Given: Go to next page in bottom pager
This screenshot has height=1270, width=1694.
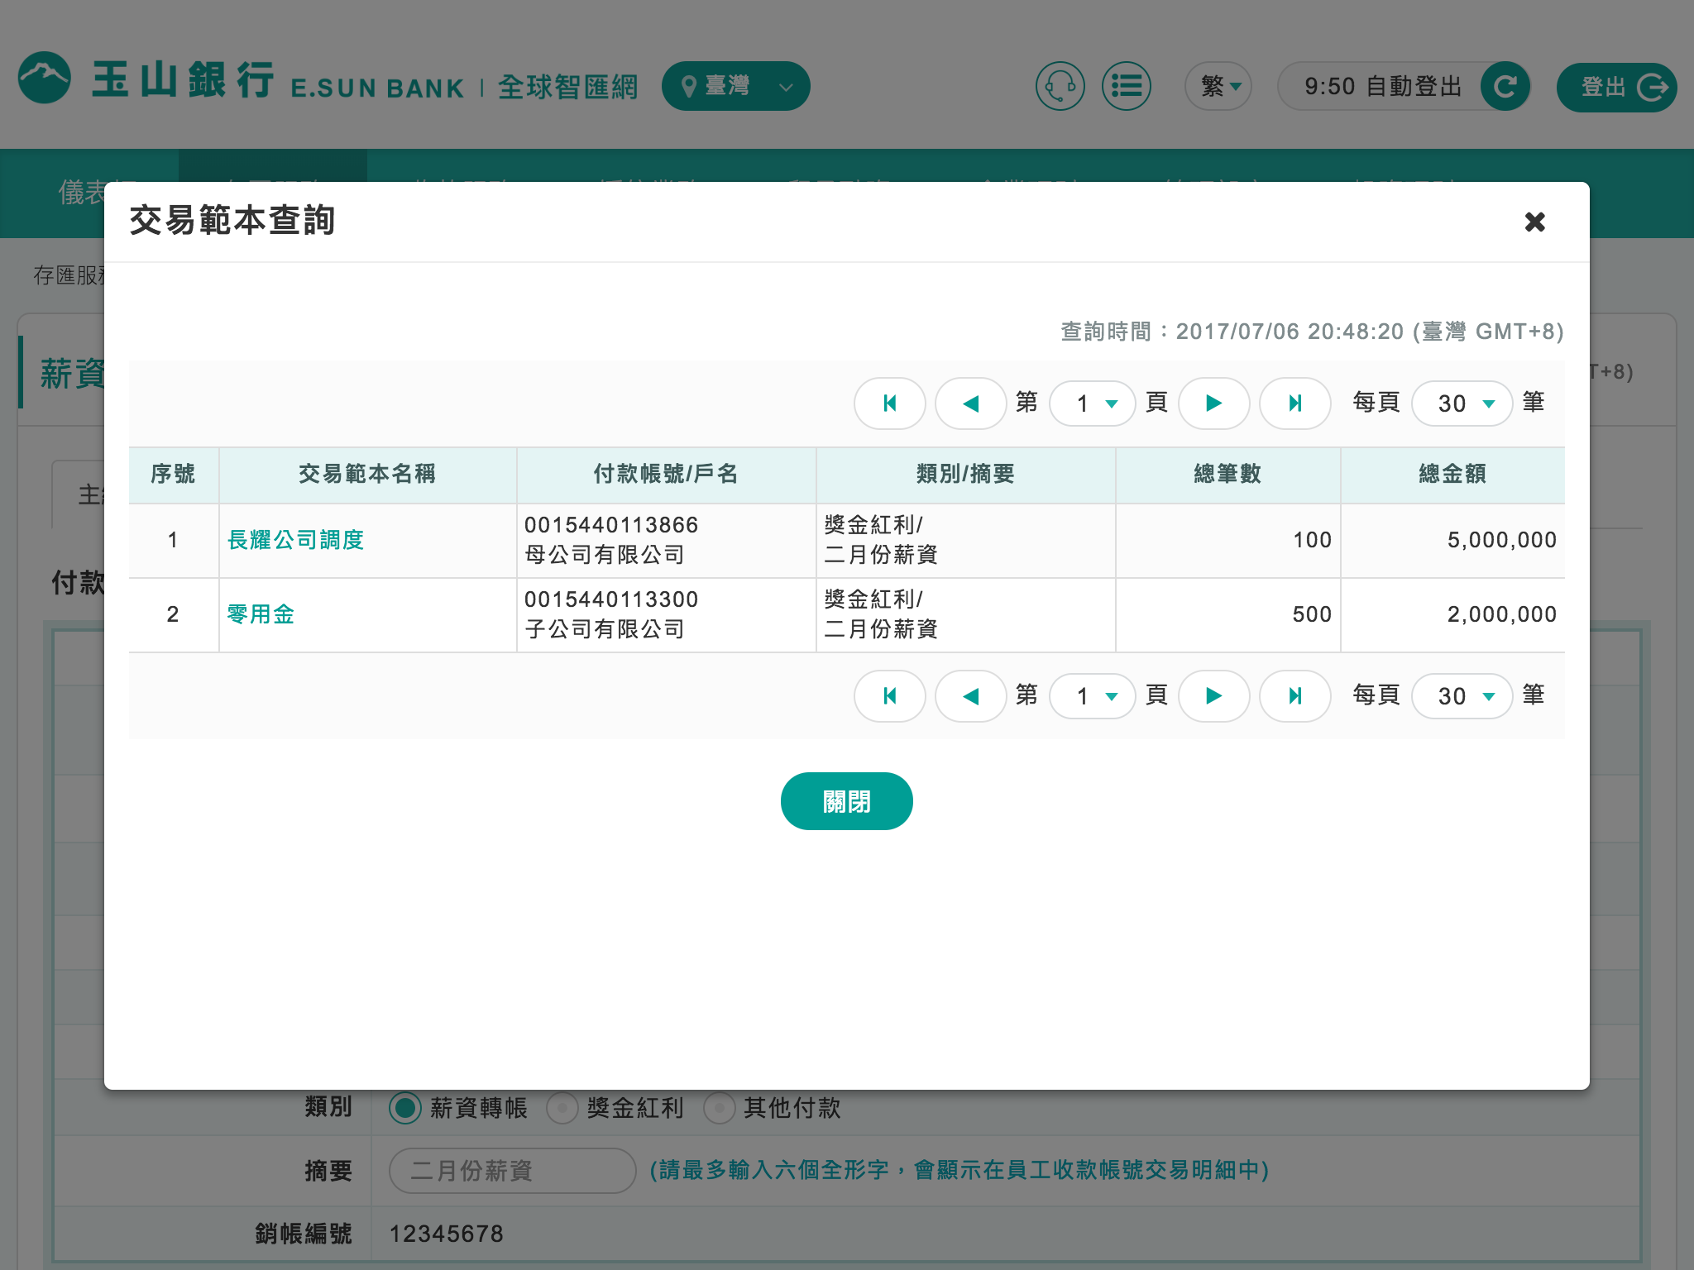Looking at the screenshot, I should coord(1214,696).
